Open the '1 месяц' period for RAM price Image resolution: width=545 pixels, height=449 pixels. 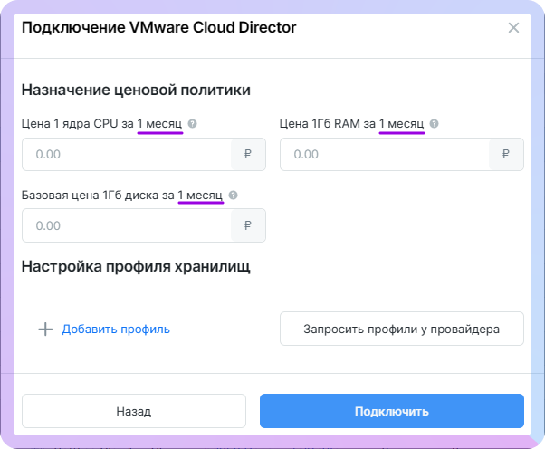[402, 124]
